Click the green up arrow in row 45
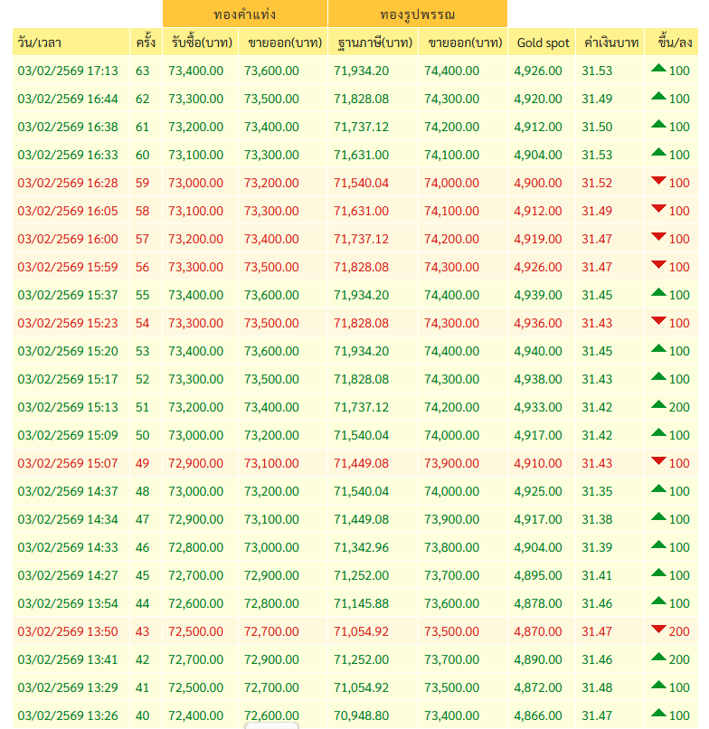 (658, 573)
